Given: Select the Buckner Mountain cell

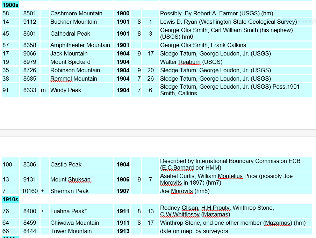Looking at the screenshot, I should pos(81,22).
